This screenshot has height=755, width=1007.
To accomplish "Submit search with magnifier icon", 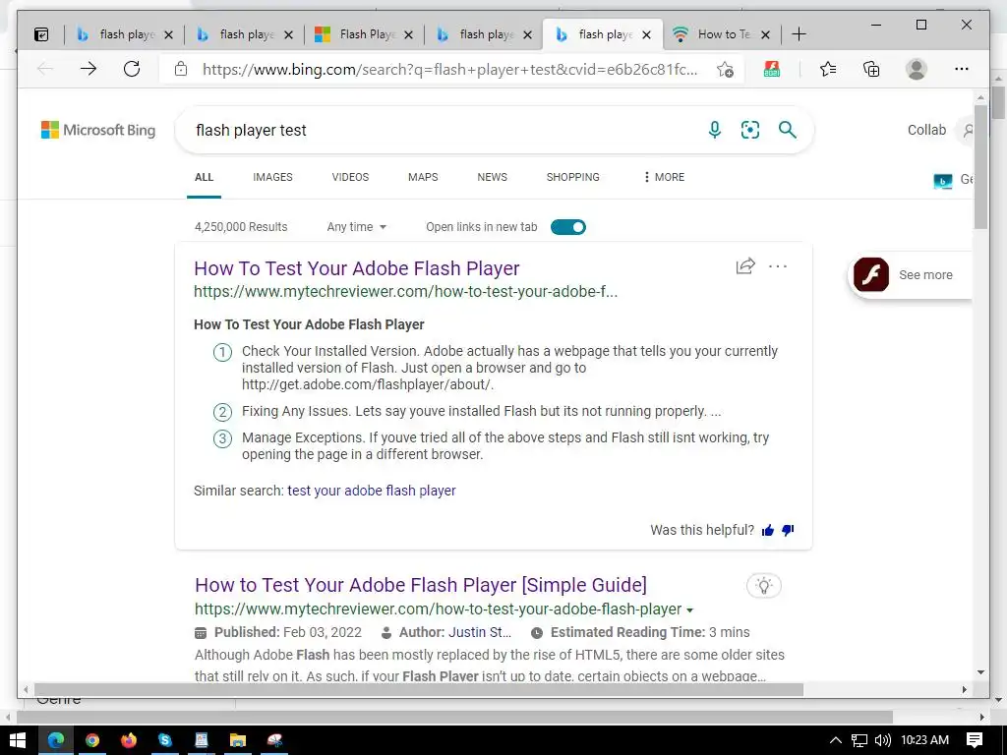I will click(788, 130).
